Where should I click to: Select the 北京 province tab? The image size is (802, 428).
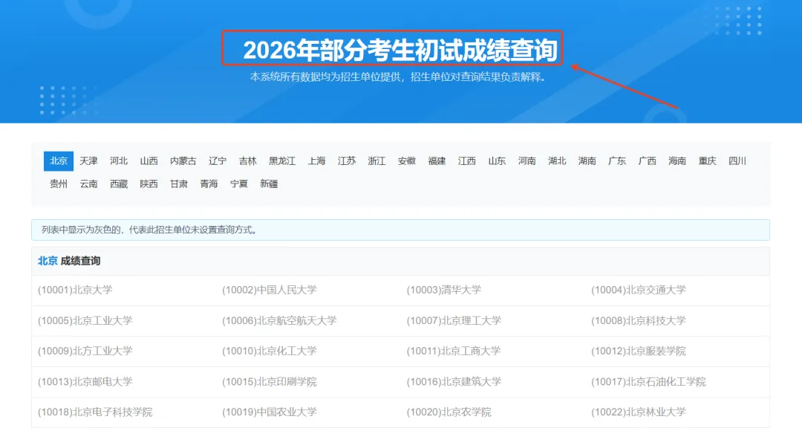pos(59,160)
